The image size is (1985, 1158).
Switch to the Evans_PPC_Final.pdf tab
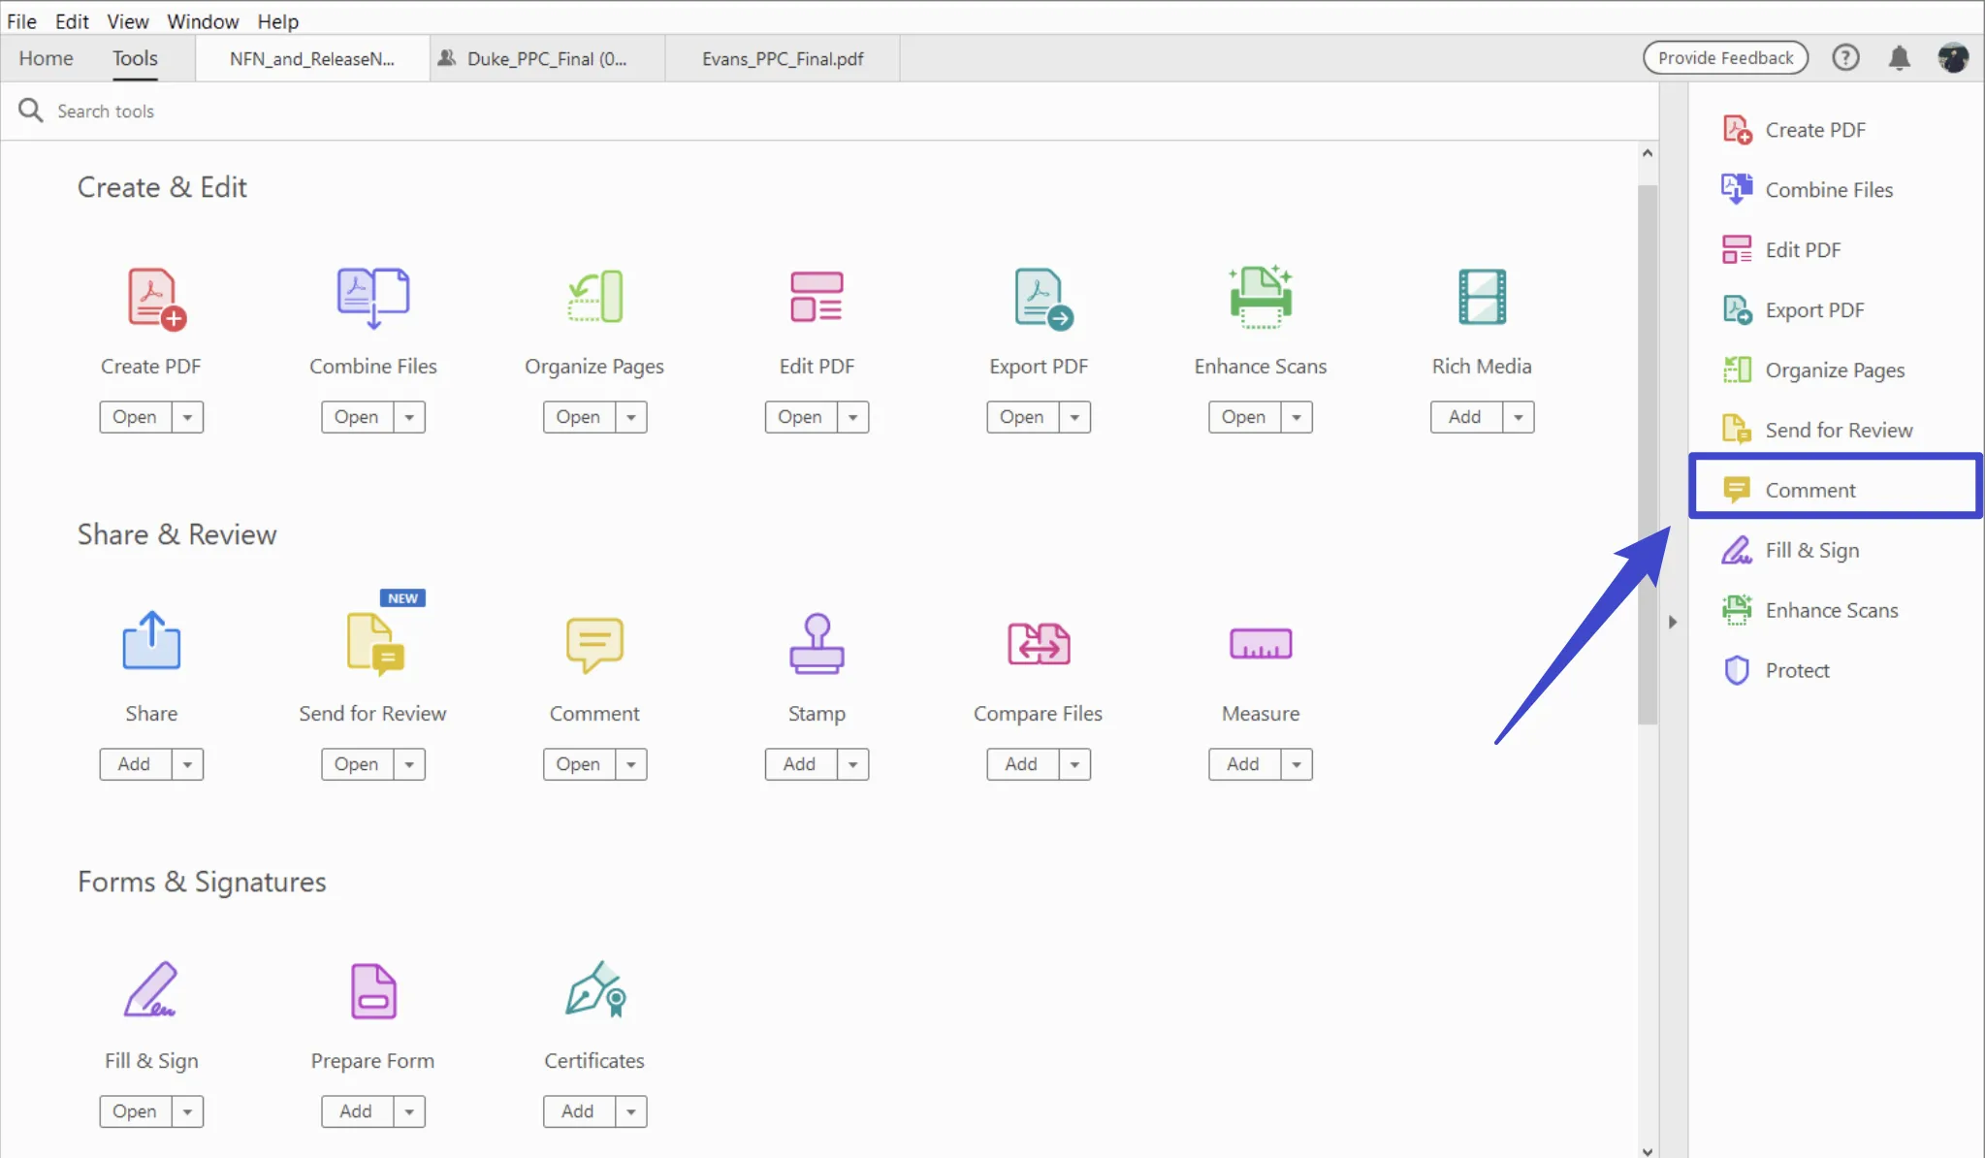point(782,58)
